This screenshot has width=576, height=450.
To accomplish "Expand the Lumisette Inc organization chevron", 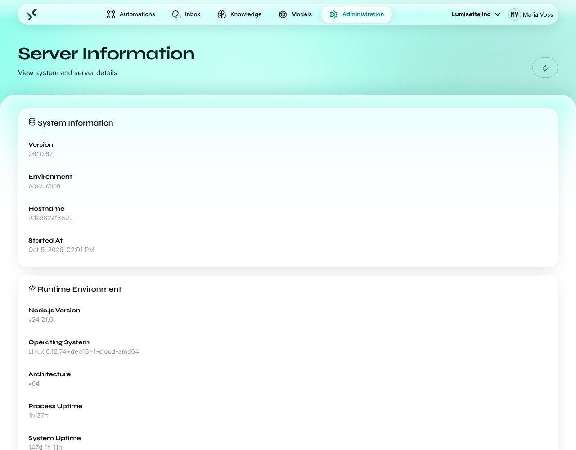I will pyautogui.click(x=498, y=14).
